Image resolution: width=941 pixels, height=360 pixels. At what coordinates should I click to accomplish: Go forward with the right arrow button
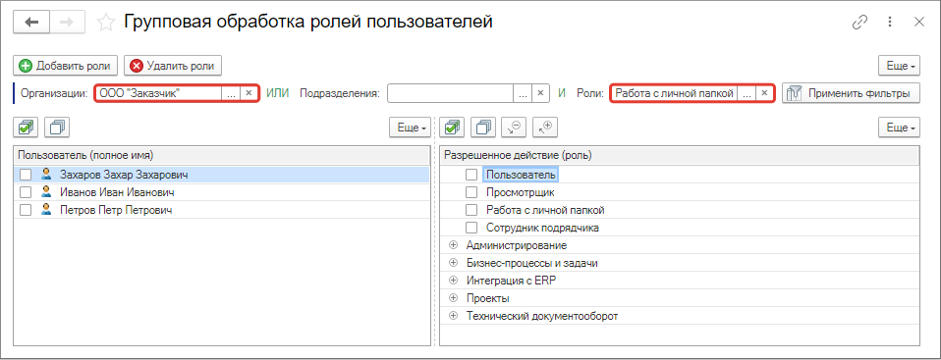[x=67, y=23]
